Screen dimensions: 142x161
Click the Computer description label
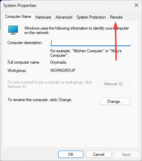pyautogui.click(x=25, y=43)
